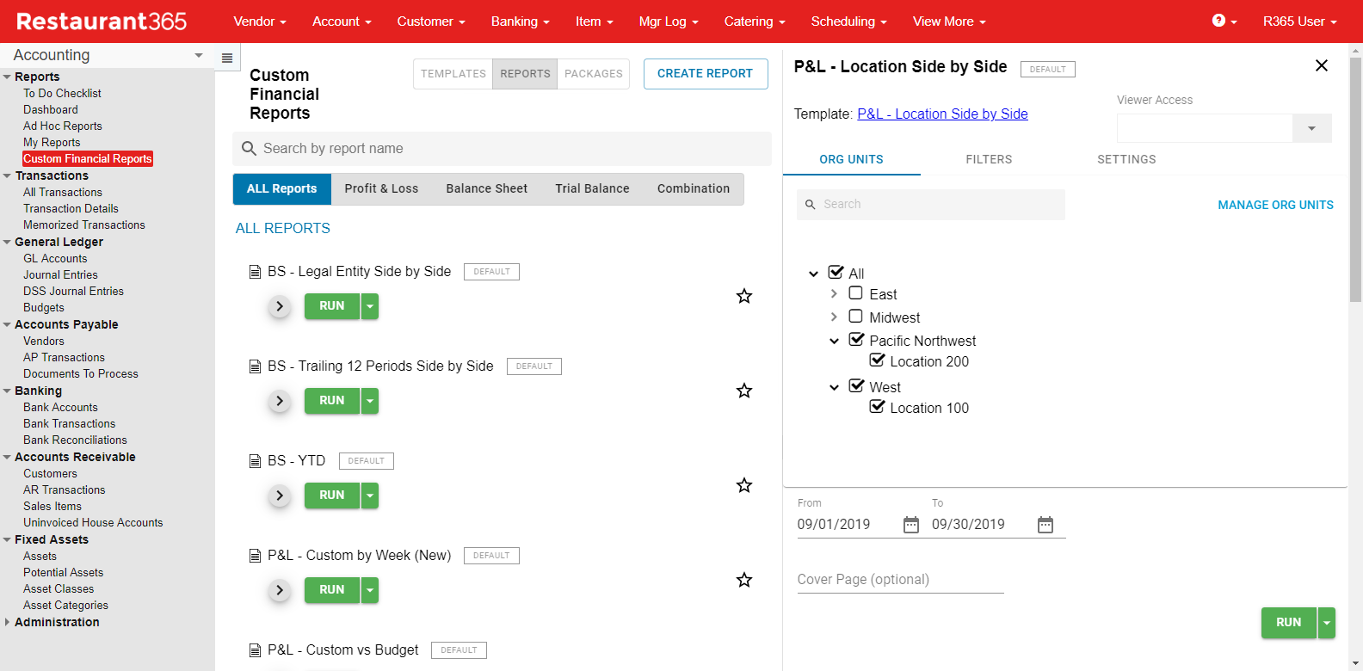Close the P&L - Location Side by Side panel

(x=1322, y=65)
